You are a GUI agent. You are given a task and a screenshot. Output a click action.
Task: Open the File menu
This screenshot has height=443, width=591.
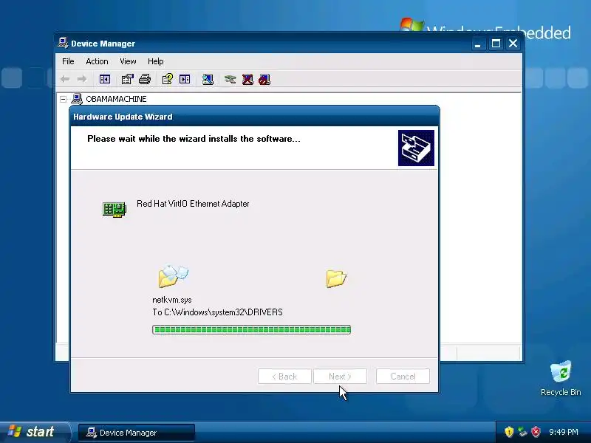(x=68, y=61)
